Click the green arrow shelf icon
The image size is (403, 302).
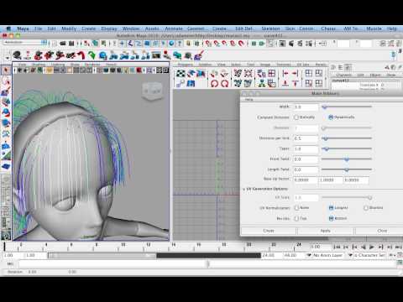pos(92,55)
